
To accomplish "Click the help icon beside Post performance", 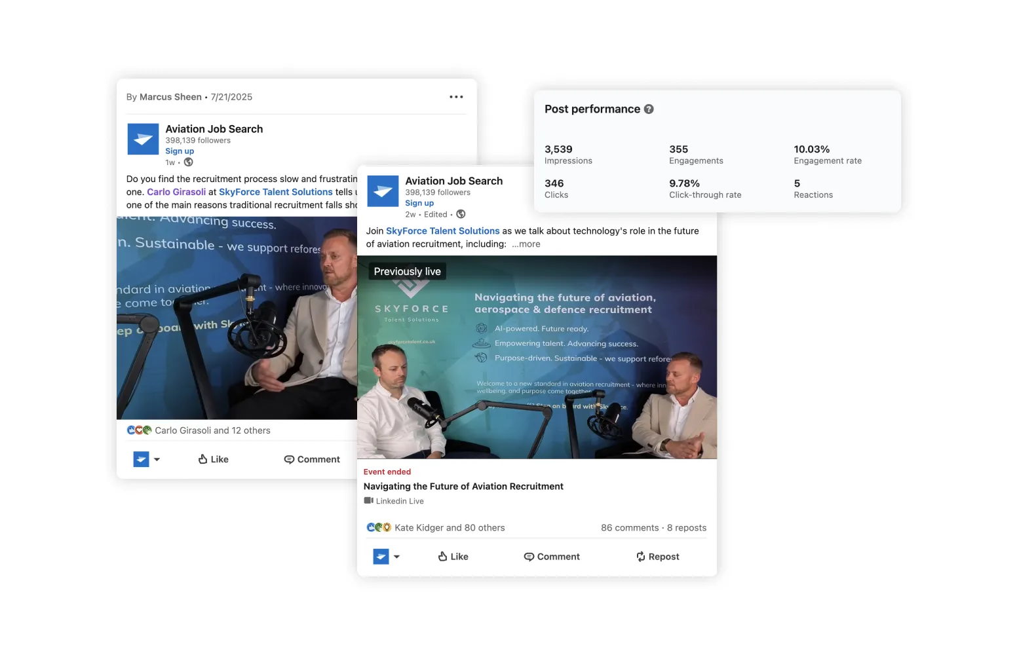I will (x=649, y=109).
